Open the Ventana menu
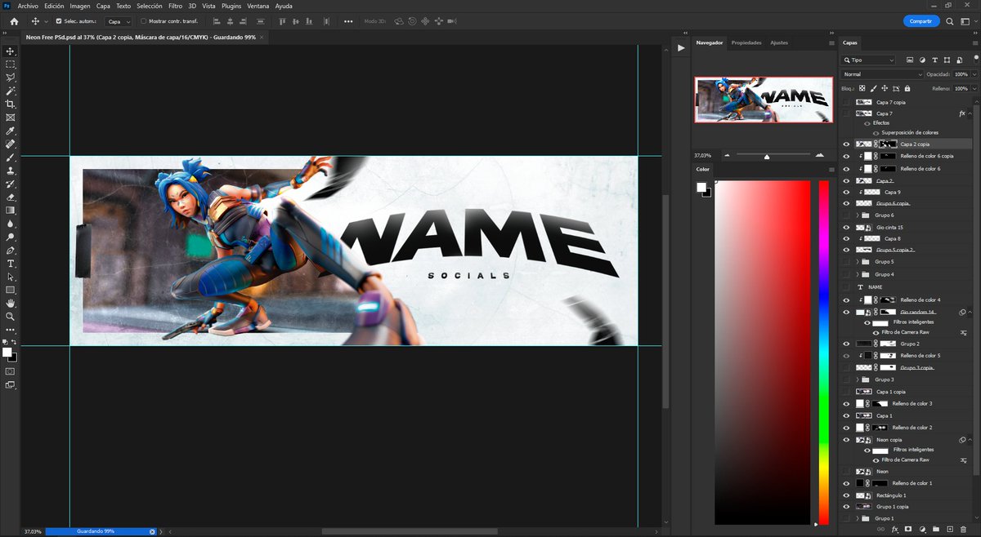This screenshot has width=981, height=537. pyautogui.click(x=258, y=6)
